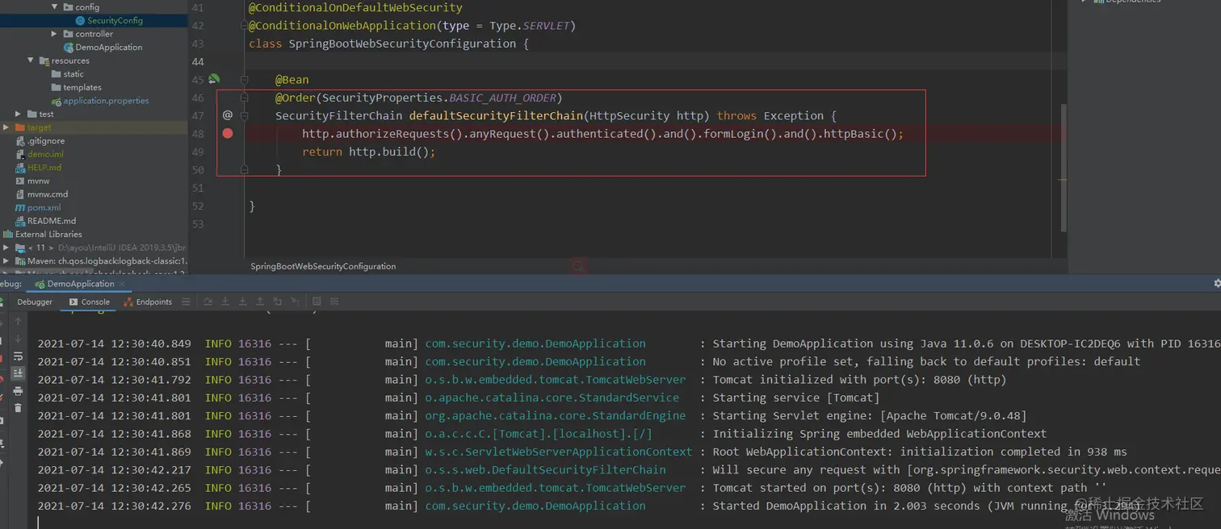
Task: Click line number 52 in the gutter
Action: click(x=198, y=206)
